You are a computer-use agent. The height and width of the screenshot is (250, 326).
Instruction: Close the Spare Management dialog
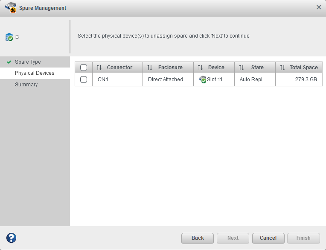pos(319,7)
